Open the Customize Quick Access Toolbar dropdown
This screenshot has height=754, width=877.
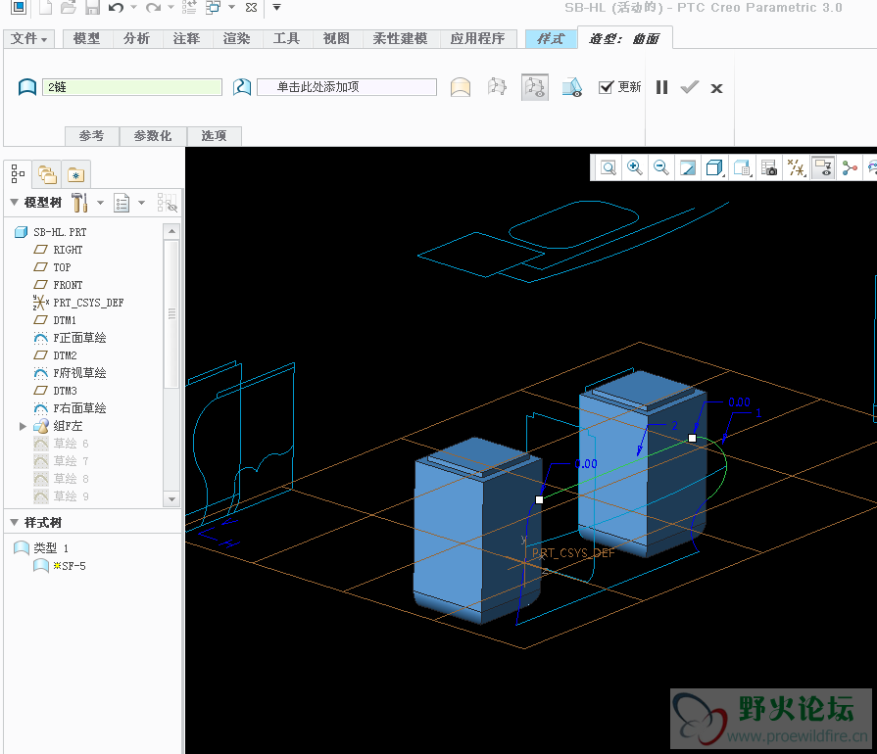(x=276, y=7)
